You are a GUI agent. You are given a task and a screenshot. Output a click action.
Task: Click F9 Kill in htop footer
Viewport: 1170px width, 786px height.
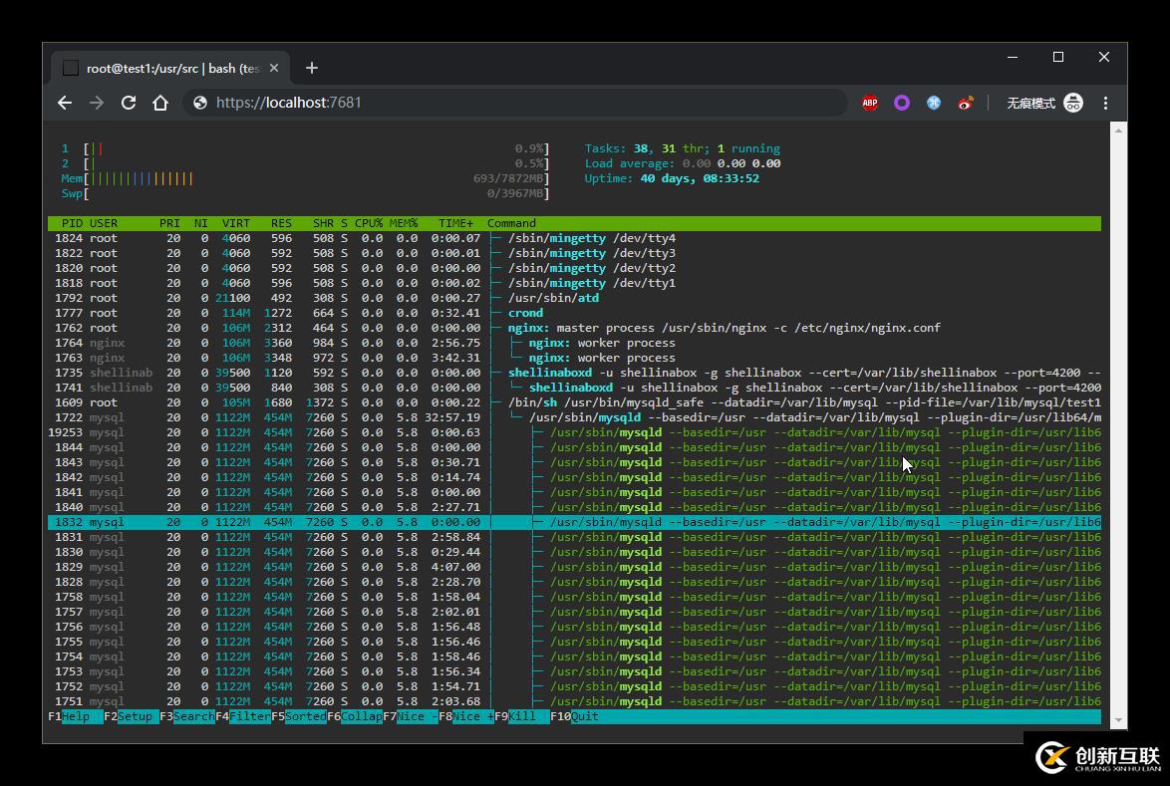coord(527,716)
